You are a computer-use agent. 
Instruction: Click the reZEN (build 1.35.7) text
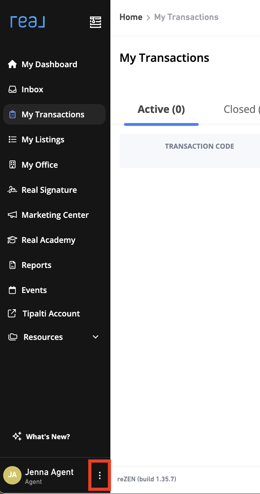[x=147, y=479]
